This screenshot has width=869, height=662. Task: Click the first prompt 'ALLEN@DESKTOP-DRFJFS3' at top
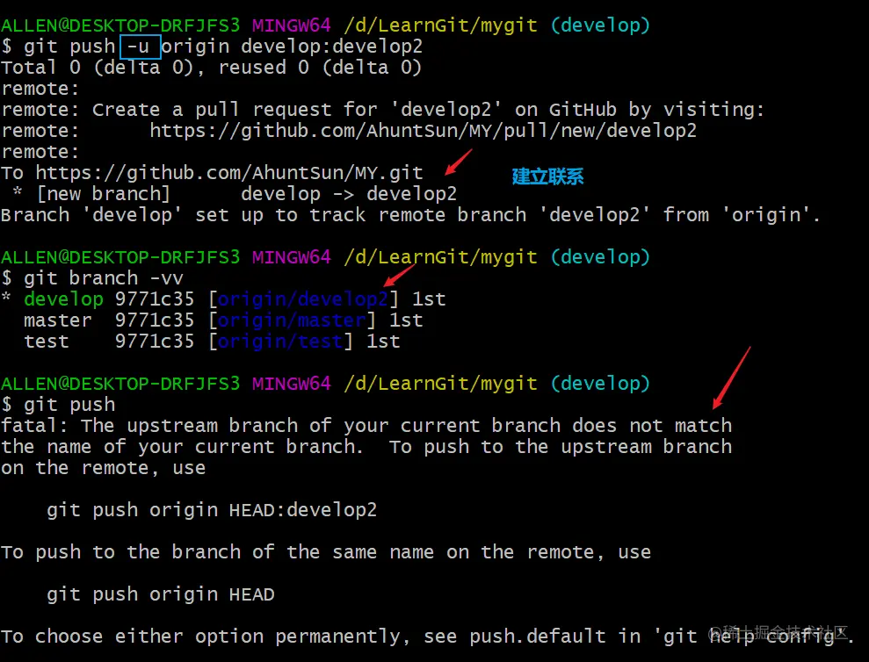(121, 25)
